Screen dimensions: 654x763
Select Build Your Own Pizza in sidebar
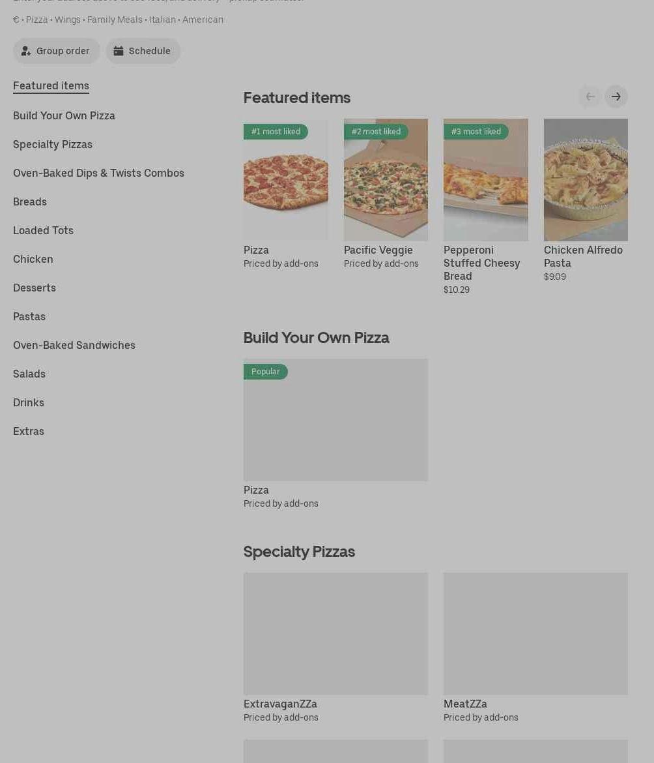point(64,115)
